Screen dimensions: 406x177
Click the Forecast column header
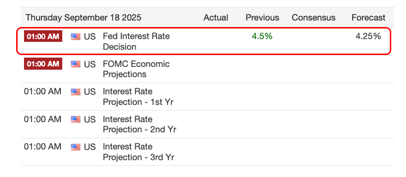pos(368,18)
